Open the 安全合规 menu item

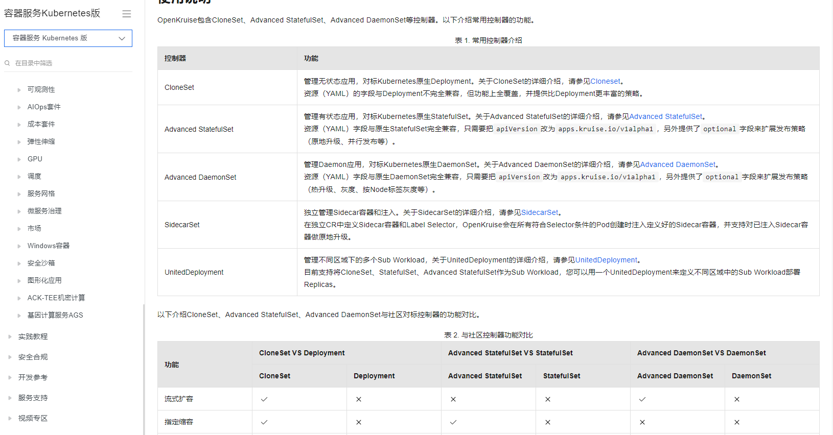[x=33, y=357]
